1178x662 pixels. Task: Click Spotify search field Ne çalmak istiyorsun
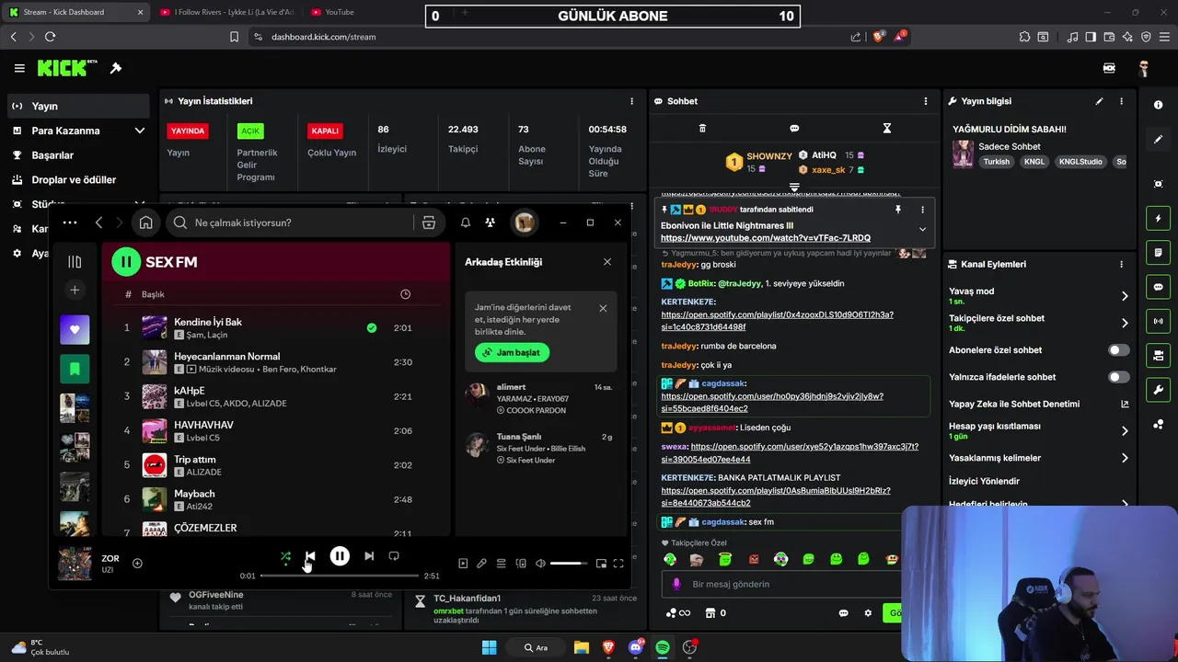pos(290,223)
